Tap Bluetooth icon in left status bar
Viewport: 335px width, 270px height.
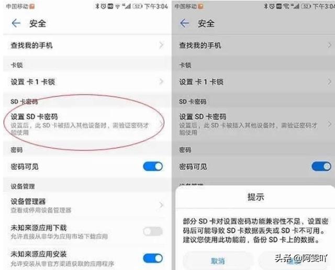pyautogui.click(x=97, y=6)
